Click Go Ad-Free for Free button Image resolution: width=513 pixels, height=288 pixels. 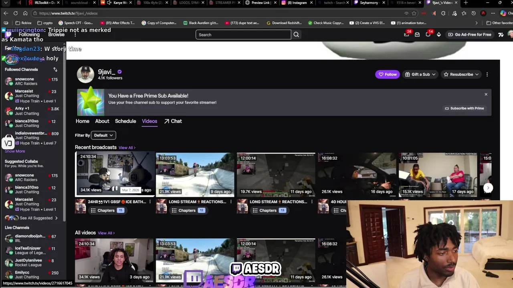(470, 34)
